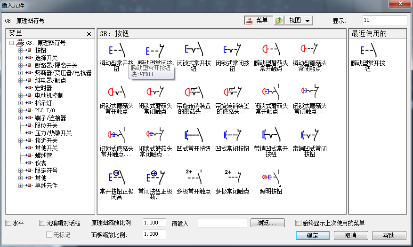Expand the 继电器/触点 tree node

pos(20,80)
